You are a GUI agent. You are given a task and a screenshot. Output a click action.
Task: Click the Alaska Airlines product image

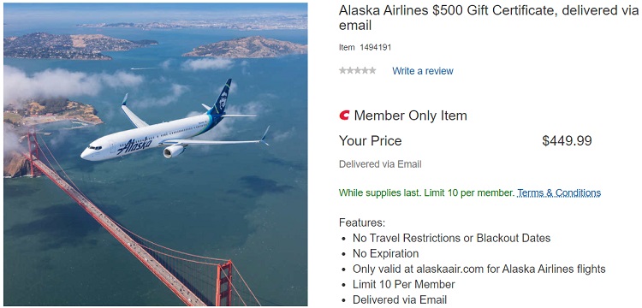pos(156,154)
